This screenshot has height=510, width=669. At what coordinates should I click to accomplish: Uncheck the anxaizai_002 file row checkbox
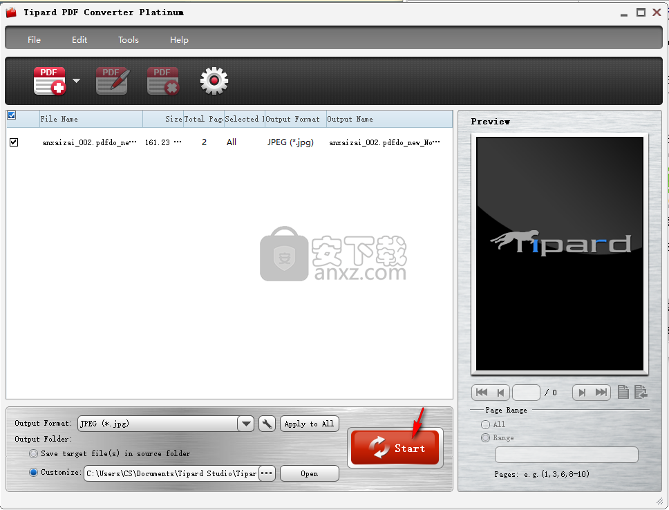14,142
